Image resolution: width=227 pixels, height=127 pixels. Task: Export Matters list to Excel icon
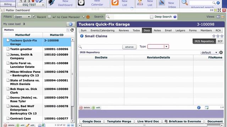coord(43,125)
